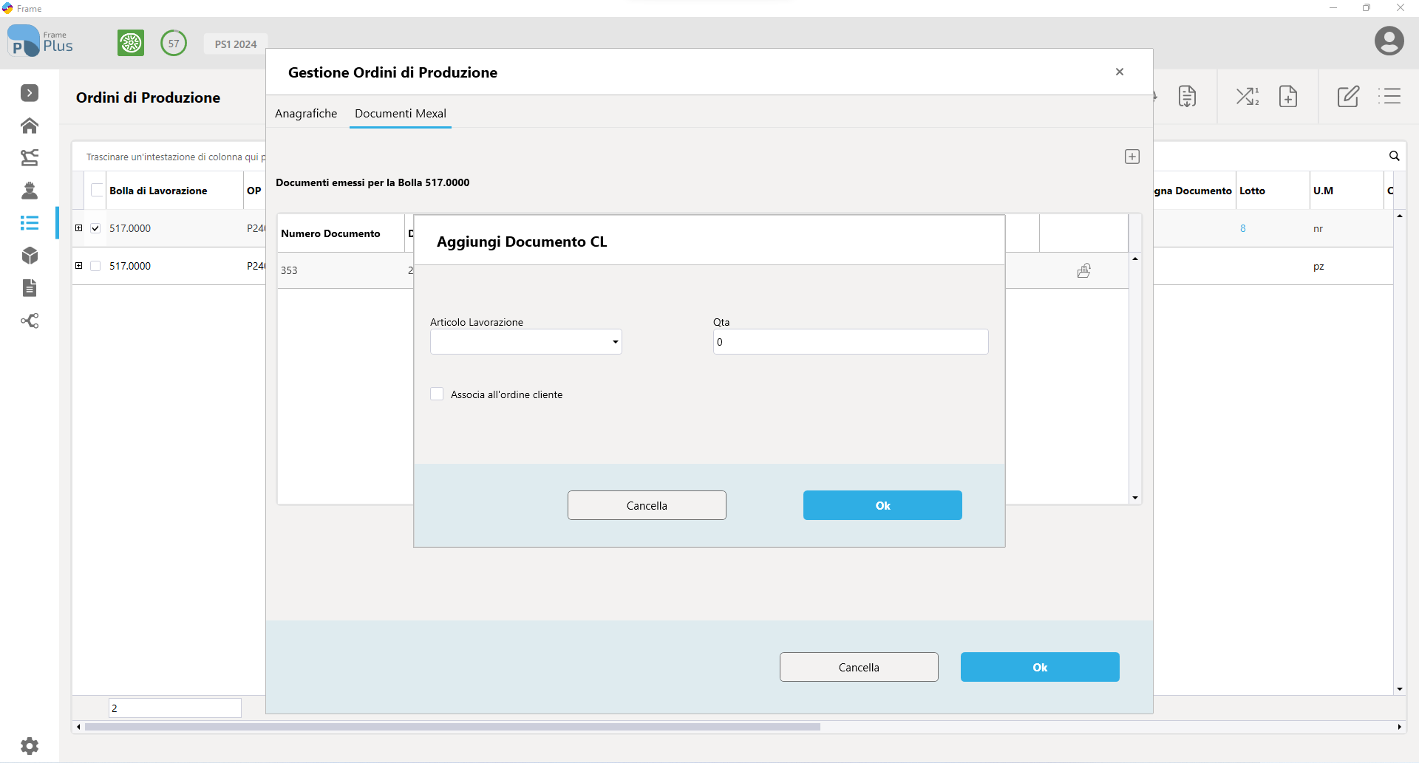Open settings gear in sidebar

[x=30, y=746]
